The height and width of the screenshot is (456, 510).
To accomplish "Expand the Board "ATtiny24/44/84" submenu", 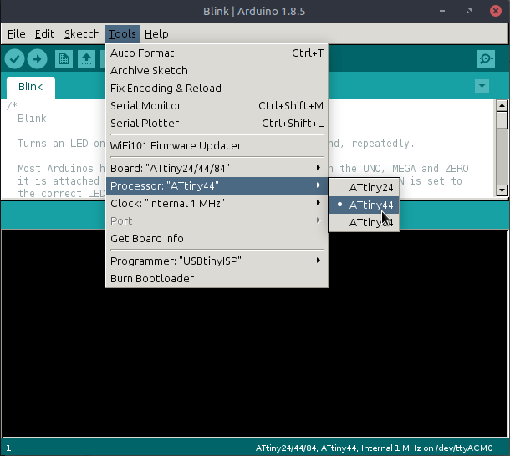I will (x=217, y=168).
